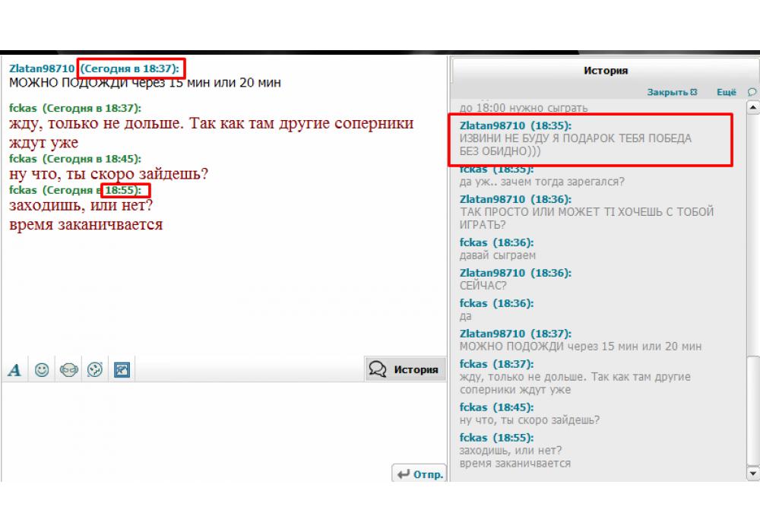760x532 pixels.
Task: Click Zlatan98710 (18:35) name in history
Action: tap(493, 125)
